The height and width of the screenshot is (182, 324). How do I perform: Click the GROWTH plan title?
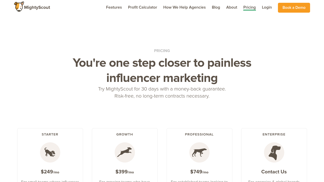(125, 134)
